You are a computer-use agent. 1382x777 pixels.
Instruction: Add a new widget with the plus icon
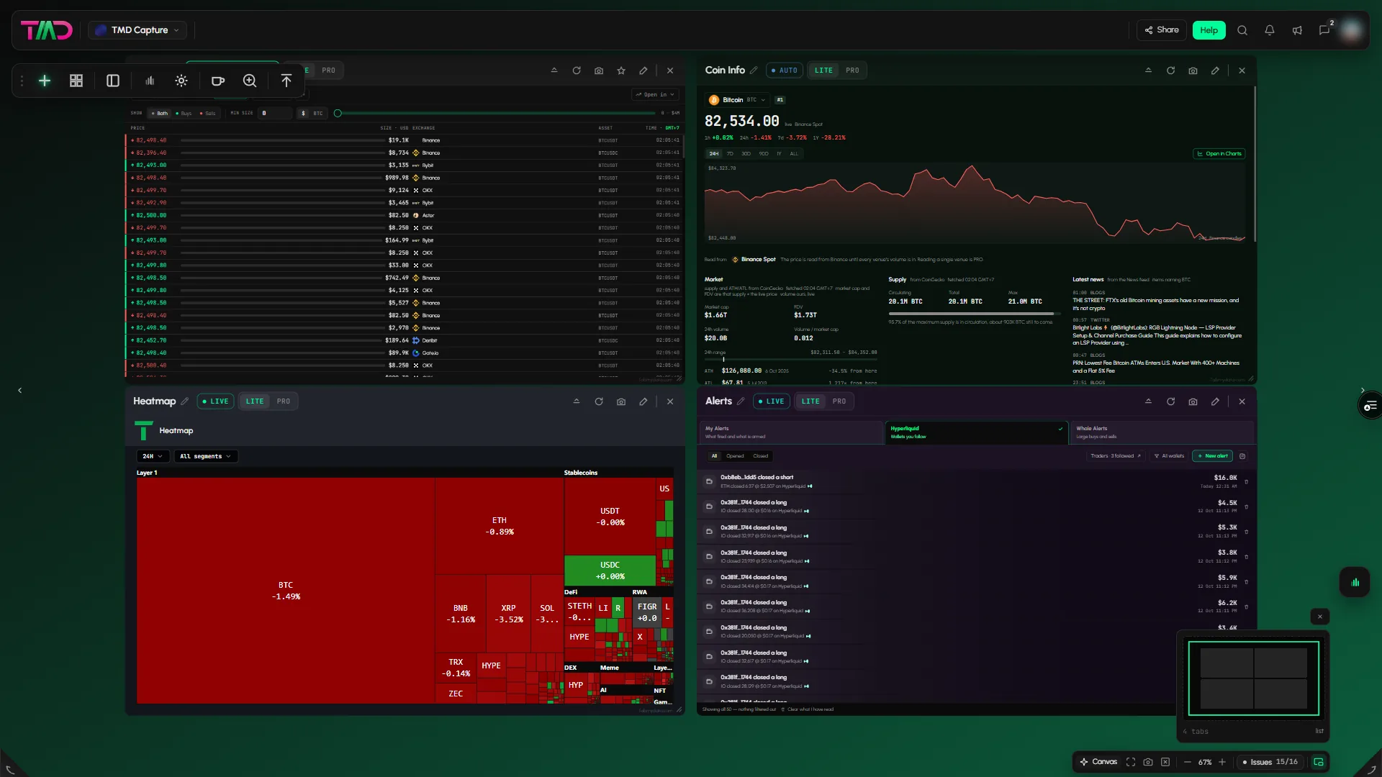45,81
